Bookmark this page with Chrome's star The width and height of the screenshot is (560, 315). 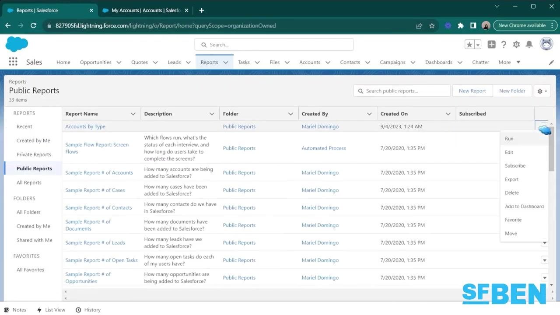[x=432, y=26]
